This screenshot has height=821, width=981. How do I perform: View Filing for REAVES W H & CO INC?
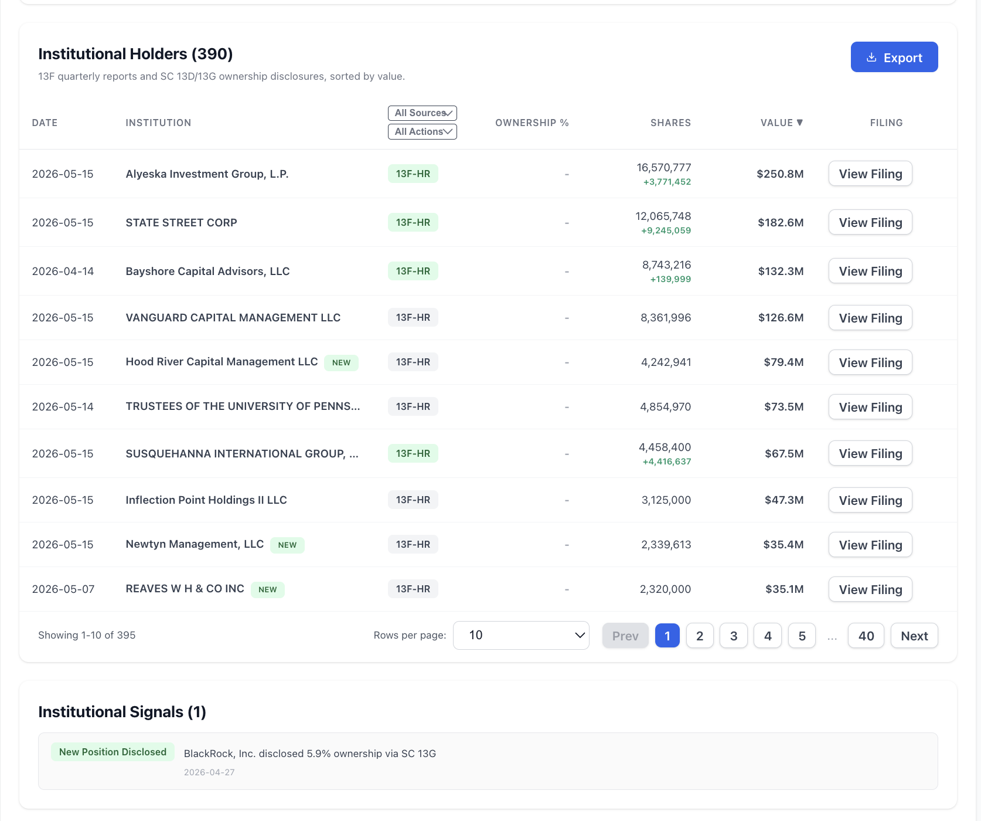870,589
